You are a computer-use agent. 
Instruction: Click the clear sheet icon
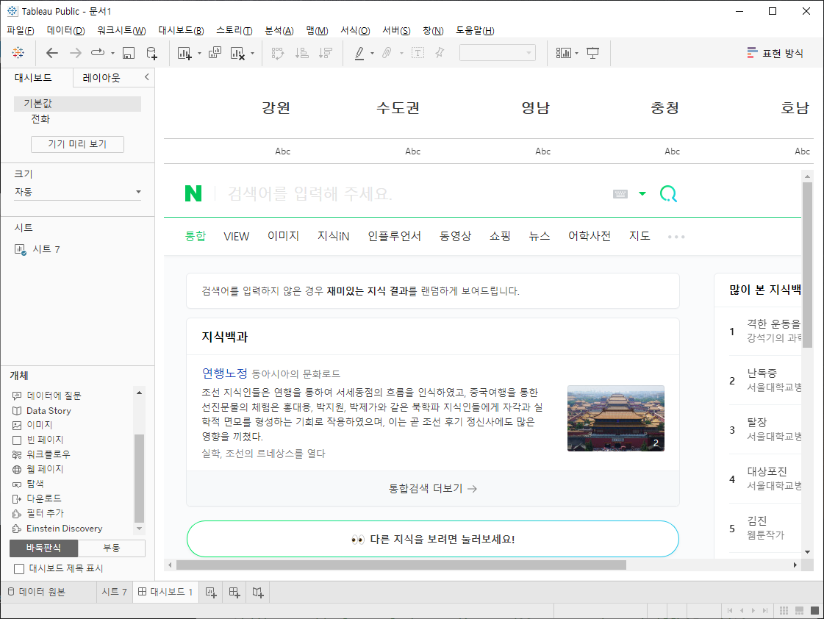(x=237, y=52)
